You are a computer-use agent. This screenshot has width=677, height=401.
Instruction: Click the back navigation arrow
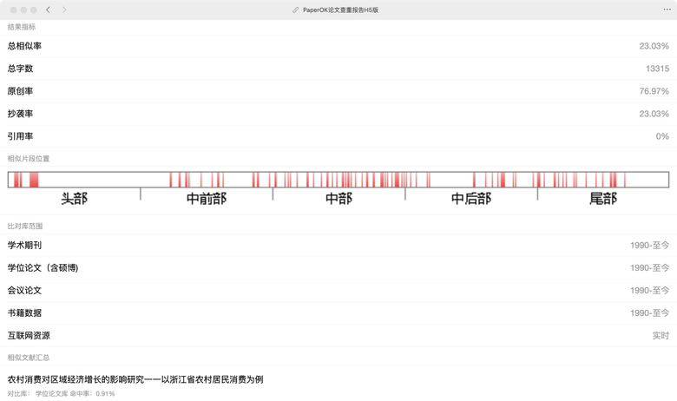48,10
